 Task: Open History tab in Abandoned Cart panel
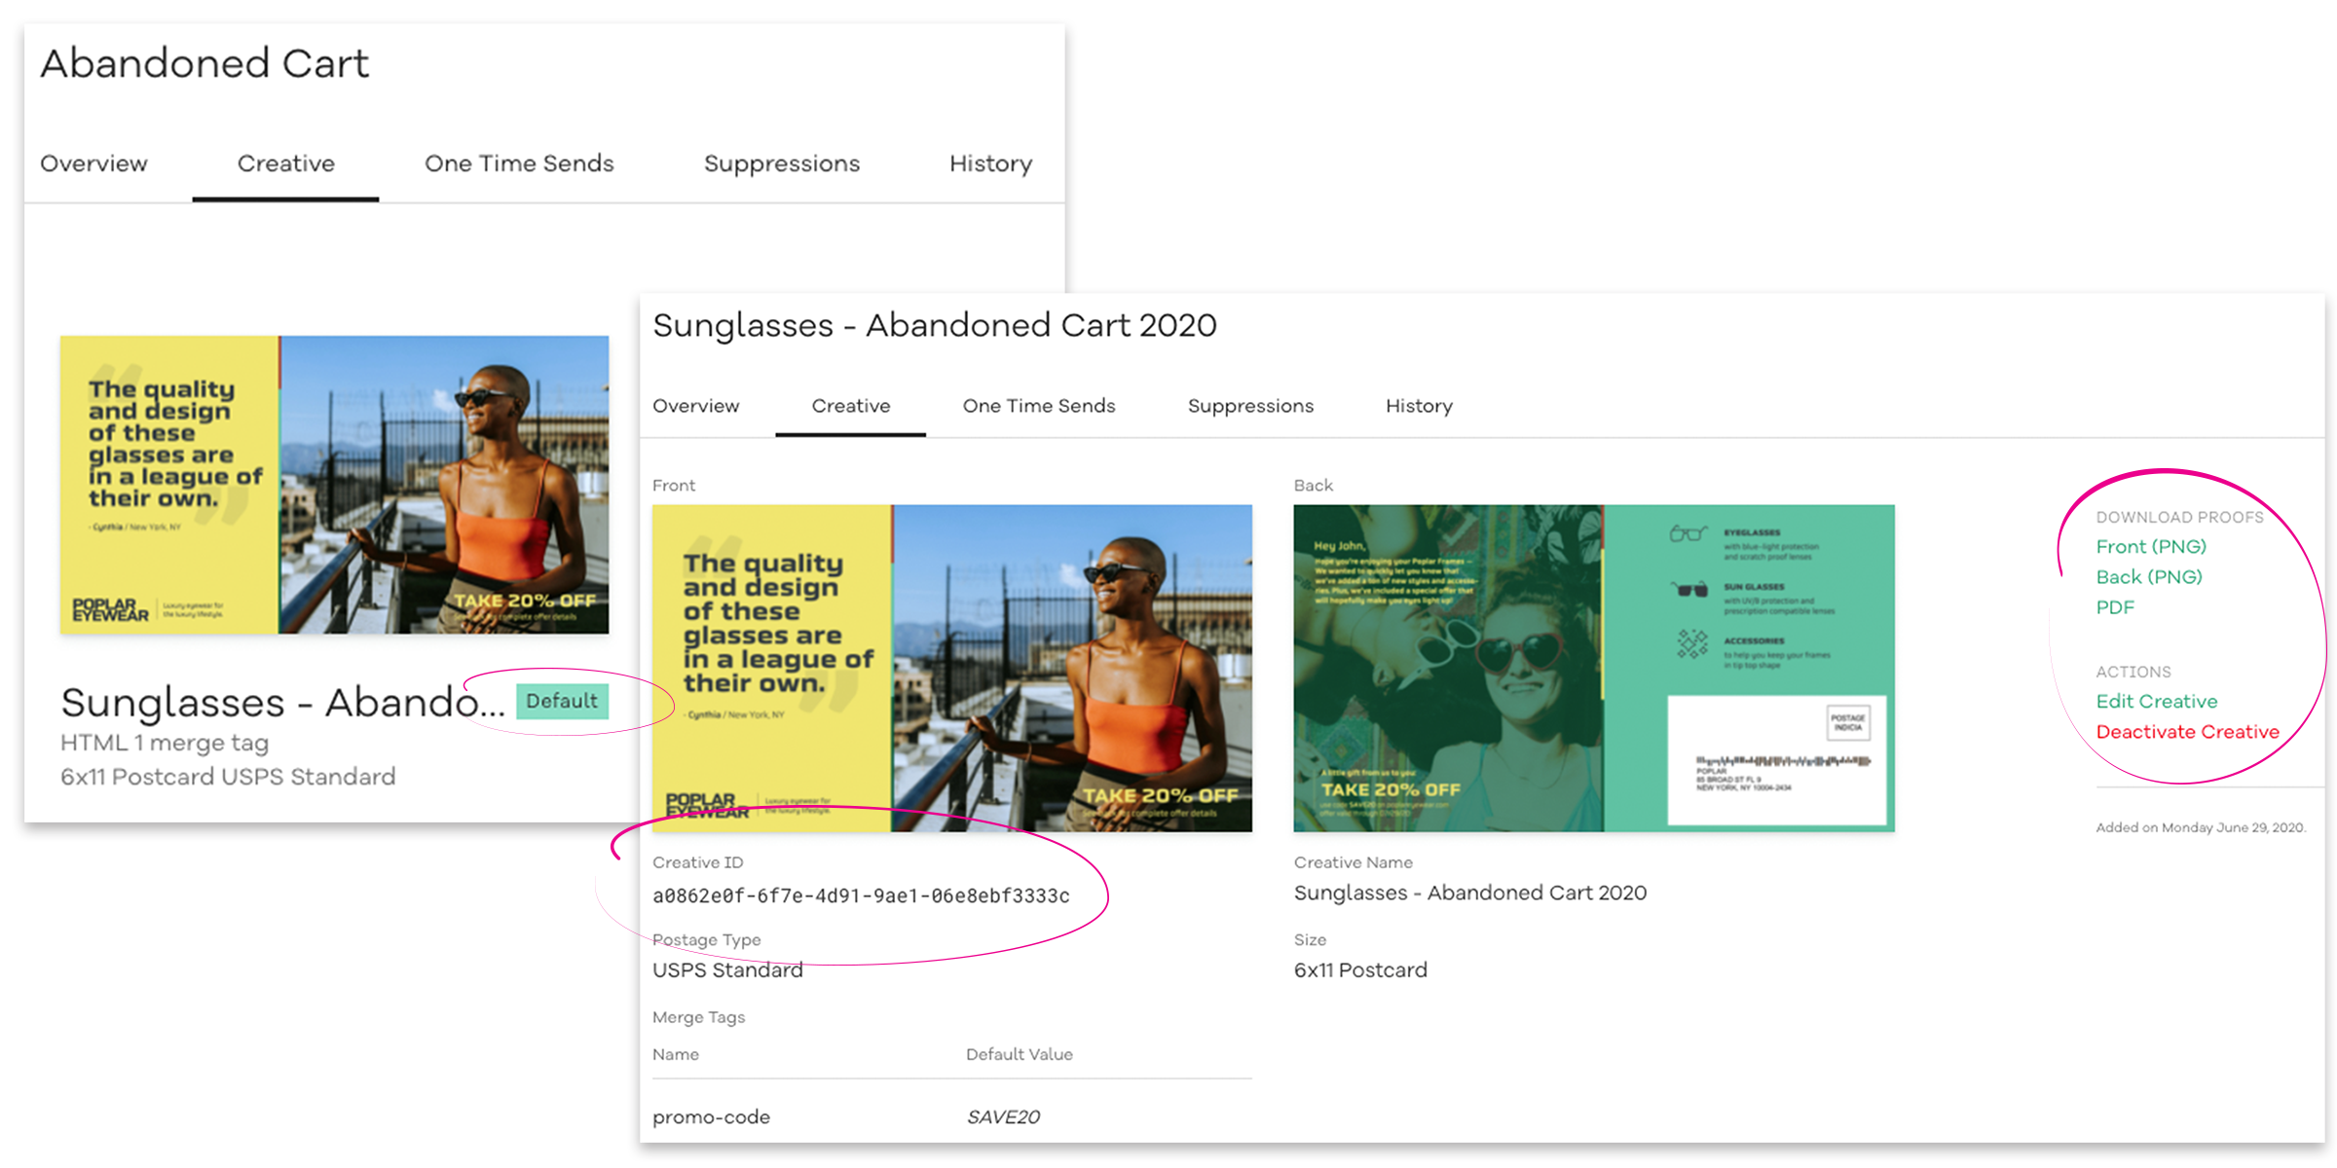[990, 164]
